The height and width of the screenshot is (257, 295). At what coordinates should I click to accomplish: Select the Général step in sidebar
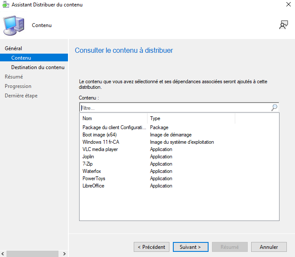point(13,48)
